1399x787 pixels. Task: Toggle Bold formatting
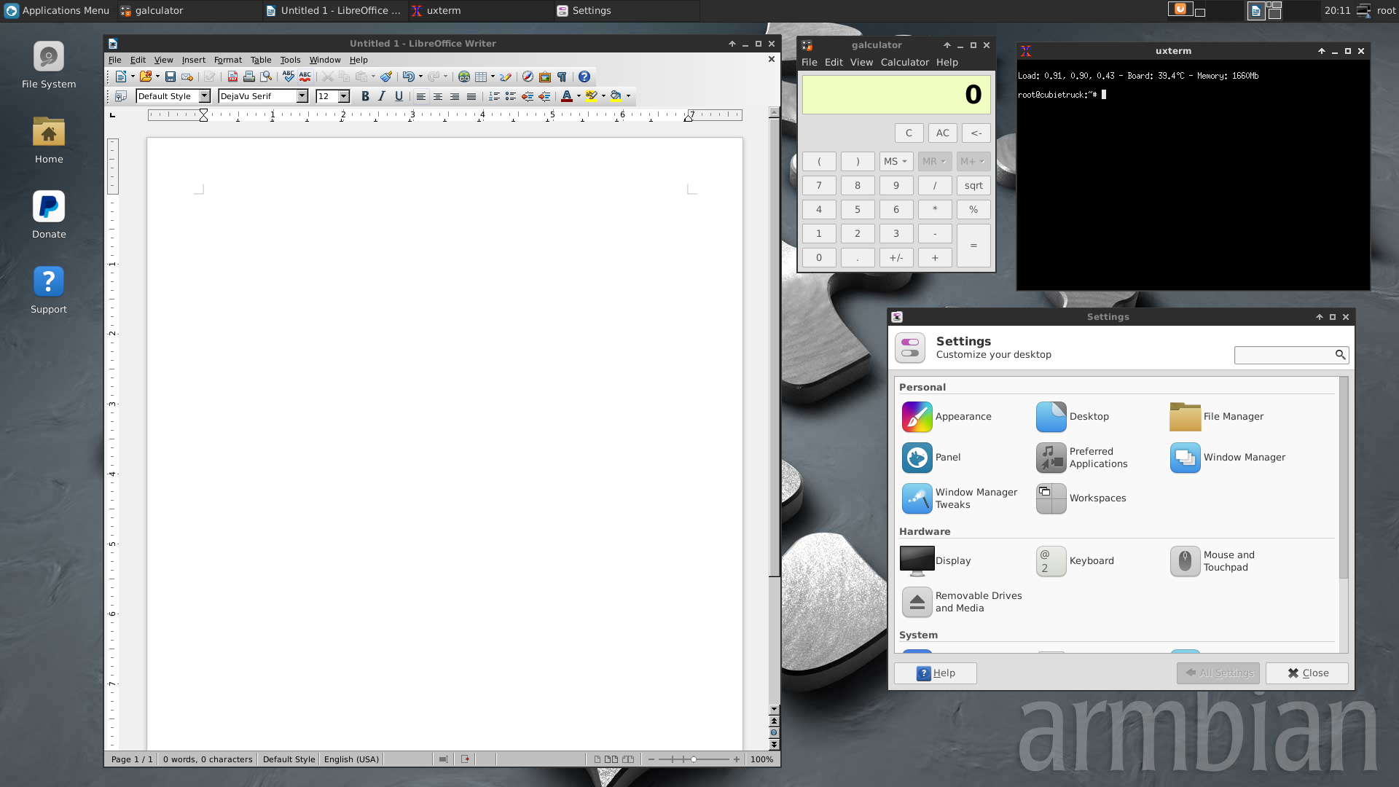point(365,96)
